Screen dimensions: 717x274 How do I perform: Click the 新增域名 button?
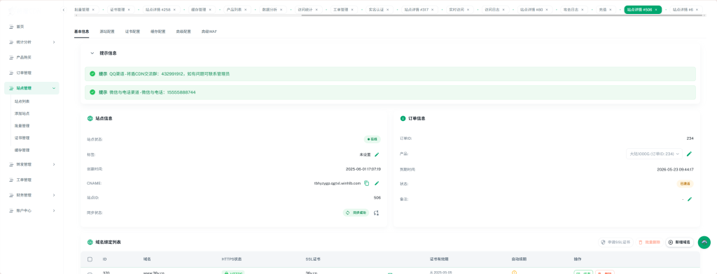click(x=679, y=243)
